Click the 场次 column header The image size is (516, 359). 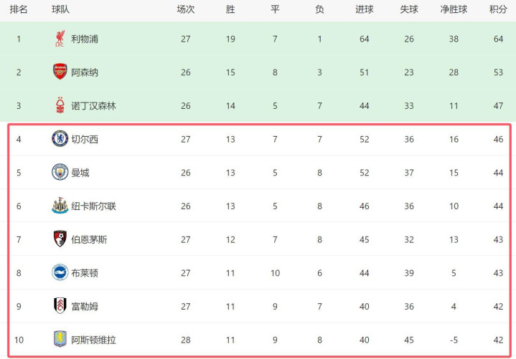pos(186,10)
